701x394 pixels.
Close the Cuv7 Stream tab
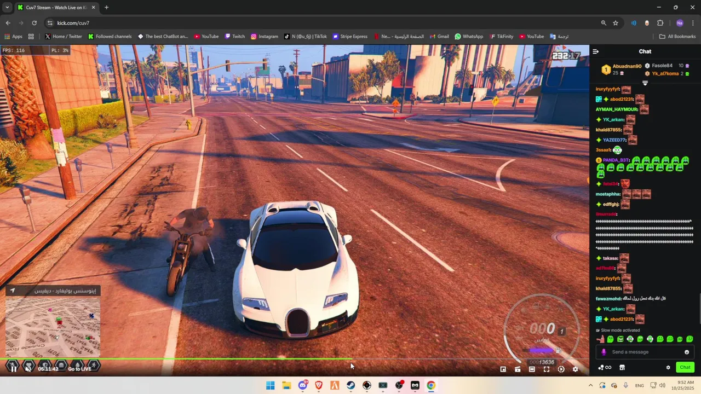(x=94, y=7)
